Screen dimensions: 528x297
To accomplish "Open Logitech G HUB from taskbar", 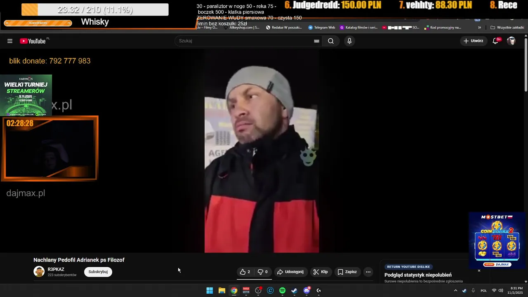I will pyautogui.click(x=318, y=290).
